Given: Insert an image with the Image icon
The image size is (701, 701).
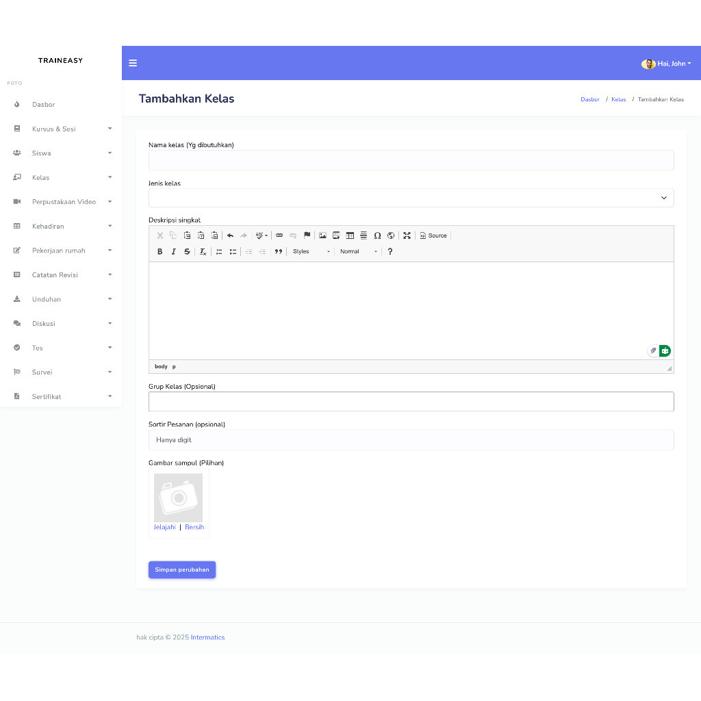Looking at the screenshot, I should click(322, 235).
